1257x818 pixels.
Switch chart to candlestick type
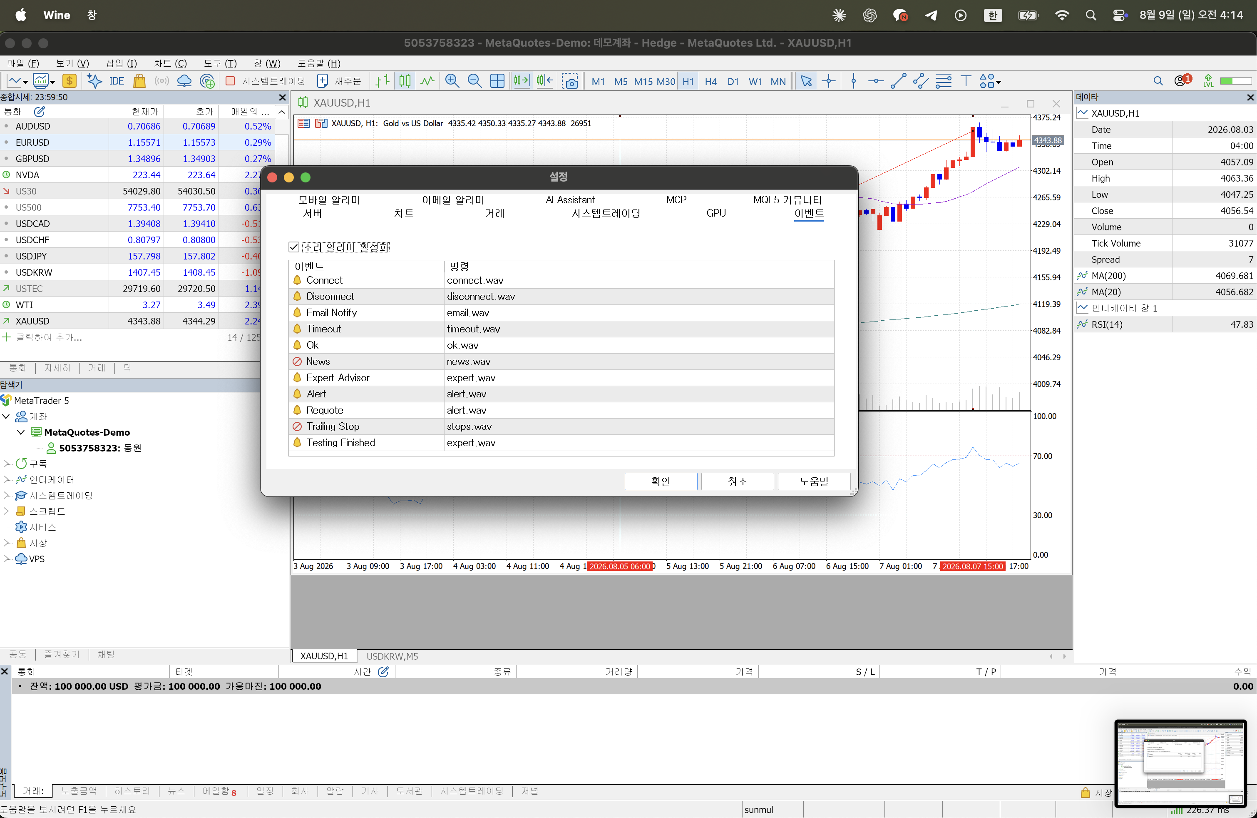(x=405, y=81)
